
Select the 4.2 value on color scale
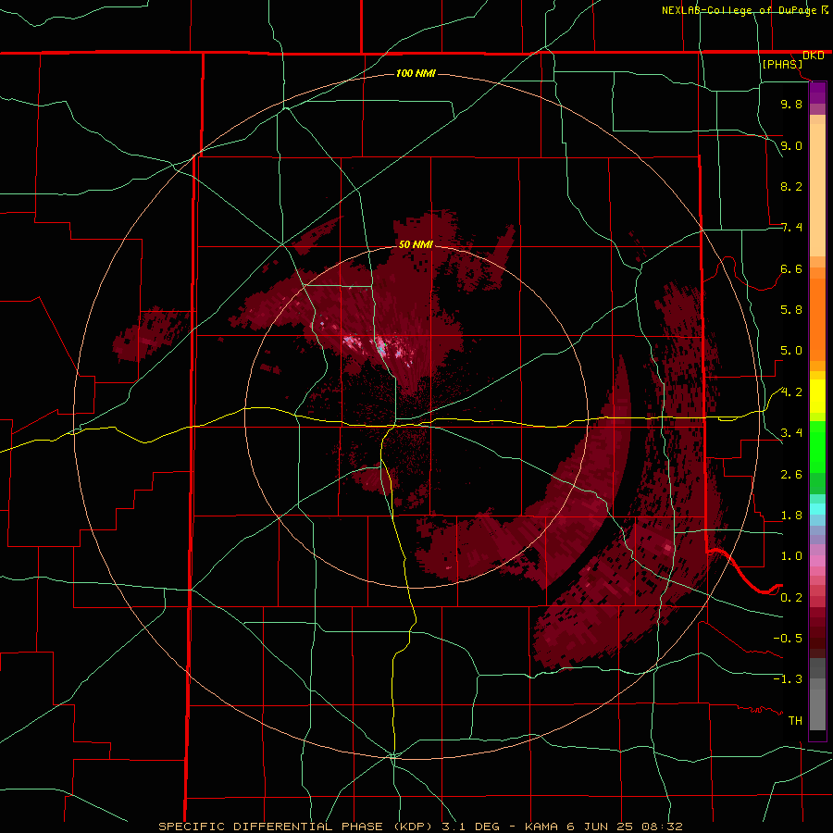pos(791,392)
